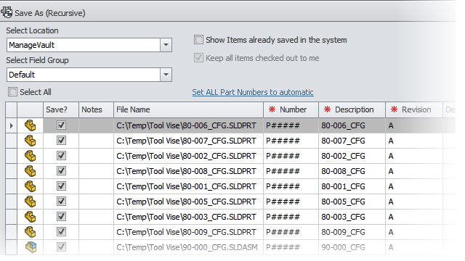Click the row indicator arrow for 80-006_CFG
Image resolution: width=465 pixels, height=261 pixels.
pos(12,125)
